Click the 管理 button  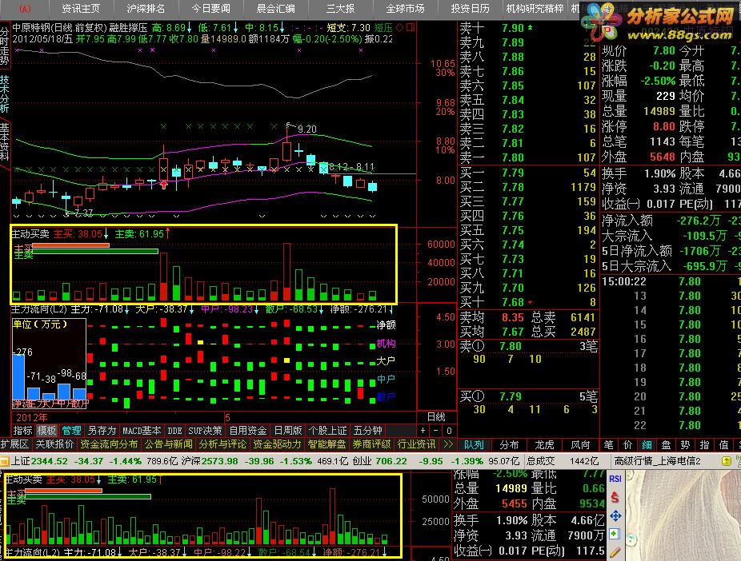point(71,430)
